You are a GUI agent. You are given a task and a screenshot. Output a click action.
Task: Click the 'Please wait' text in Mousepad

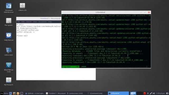[x=22, y=36]
